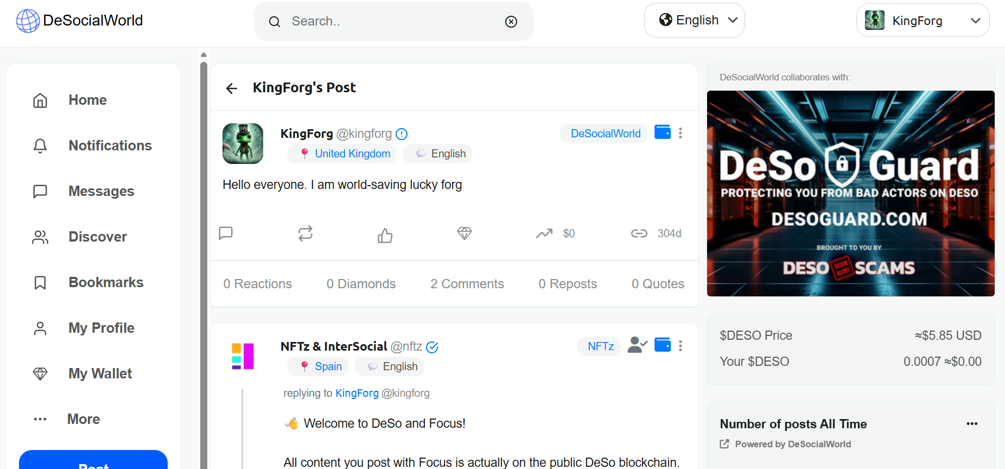The width and height of the screenshot is (1005, 469).
Task: Open three-dot options on KingForg's post
Action: click(680, 133)
